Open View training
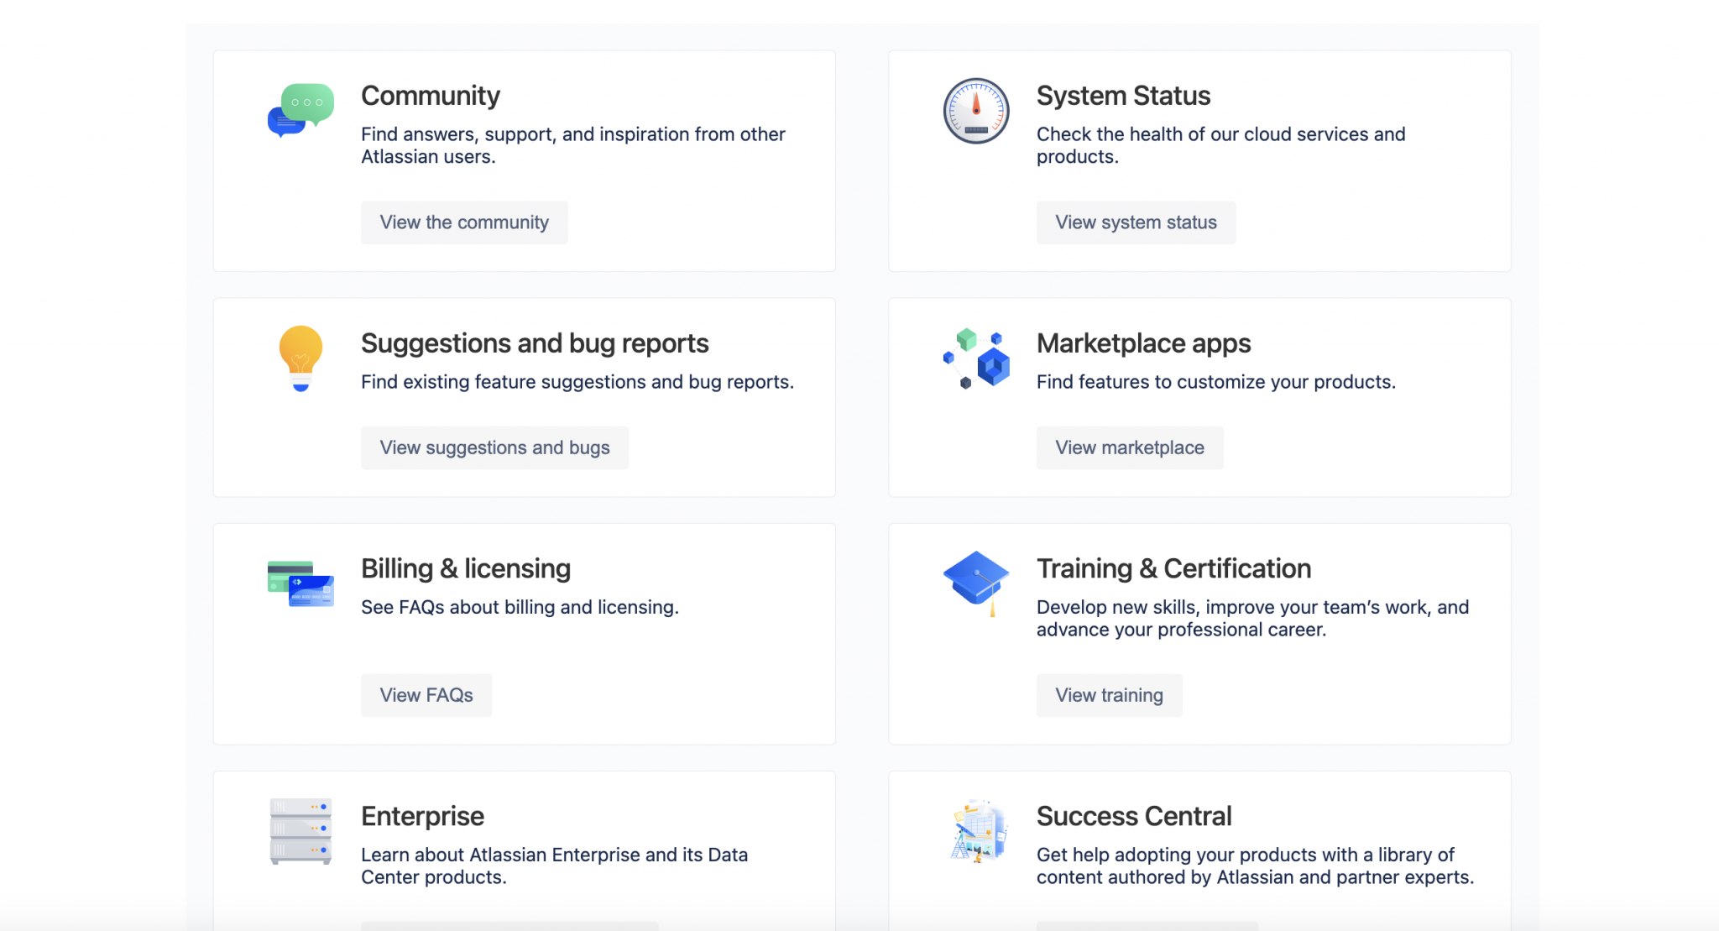The height and width of the screenshot is (931, 1719). [x=1109, y=694]
